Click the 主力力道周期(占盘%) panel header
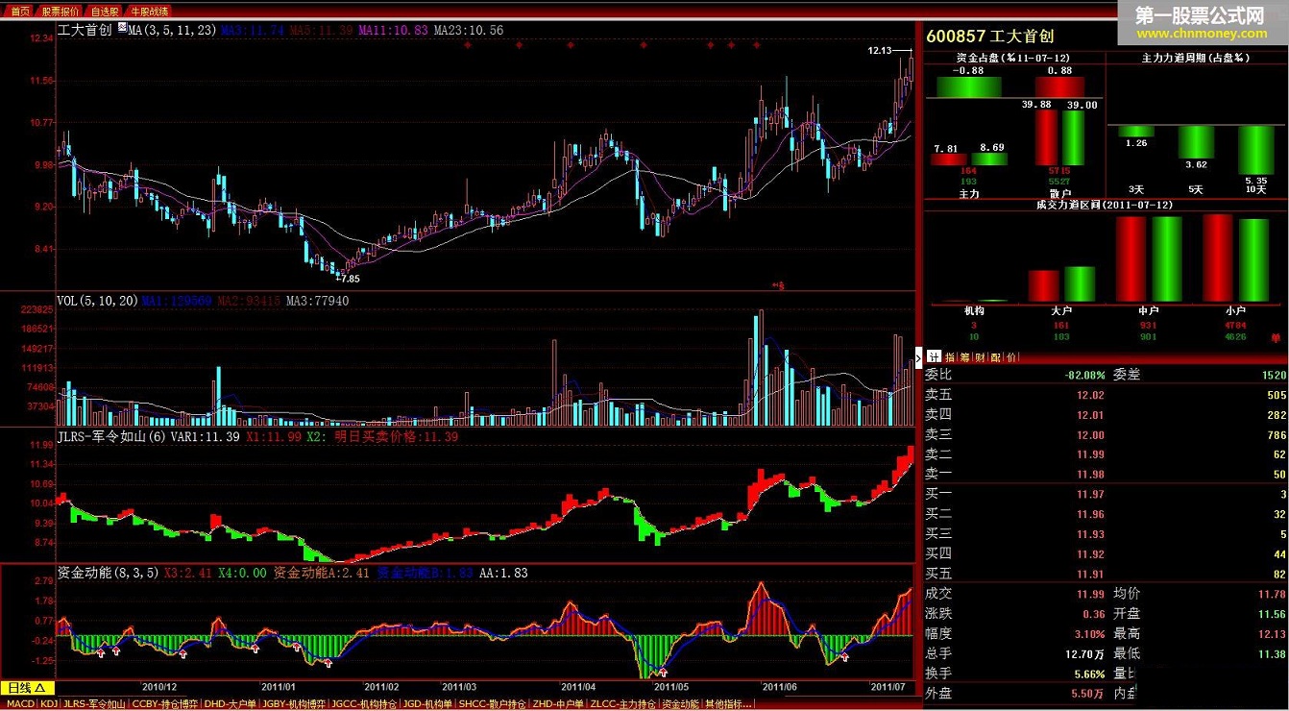The height and width of the screenshot is (711, 1289). [1195, 58]
